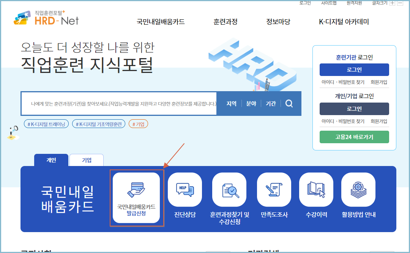Open the 기간 period filter

[x=271, y=103]
